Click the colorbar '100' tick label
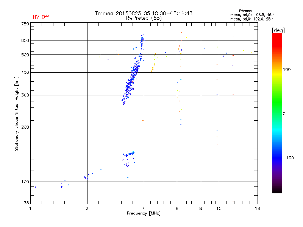 coord(287,70)
